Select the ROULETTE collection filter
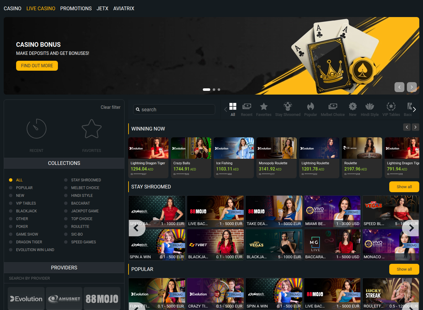Image resolution: width=423 pixels, height=310 pixels. pyautogui.click(x=76, y=227)
